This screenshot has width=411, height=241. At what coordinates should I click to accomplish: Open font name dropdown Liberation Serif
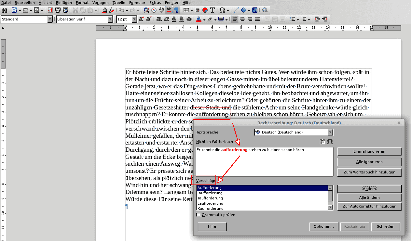coord(110,19)
